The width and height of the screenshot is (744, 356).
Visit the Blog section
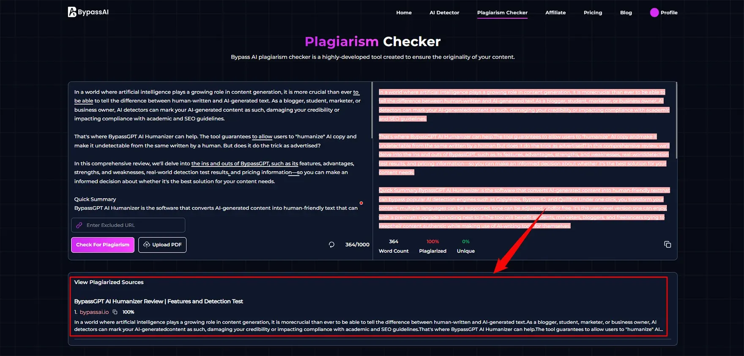pyautogui.click(x=626, y=13)
